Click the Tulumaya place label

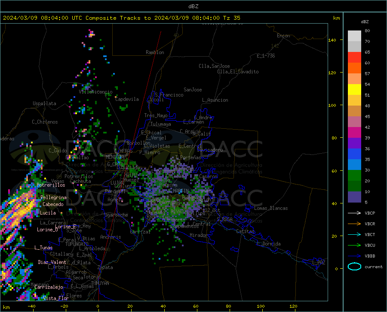click(161, 124)
